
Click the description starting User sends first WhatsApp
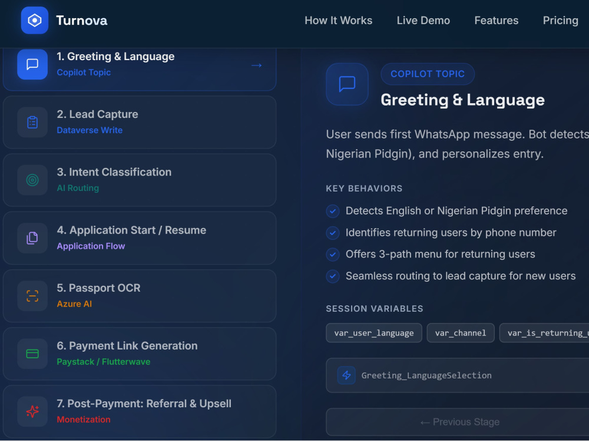pyautogui.click(x=458, y=144)
